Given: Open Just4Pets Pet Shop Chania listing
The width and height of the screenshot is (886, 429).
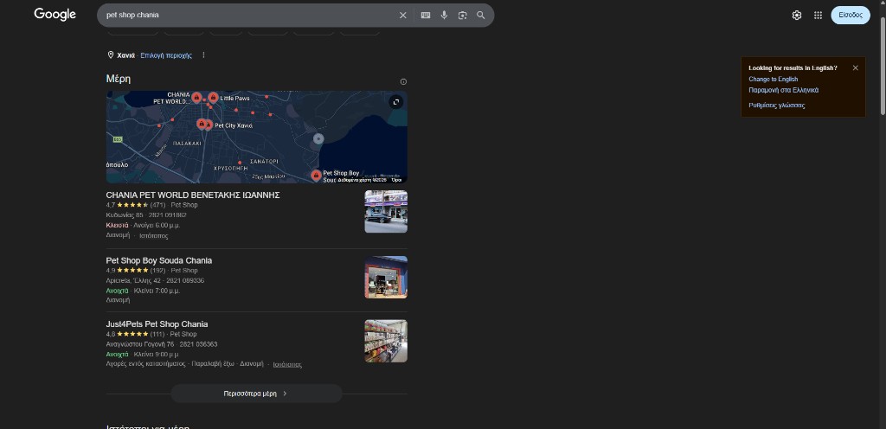Looking at the screenshot, I should (157, 324).
